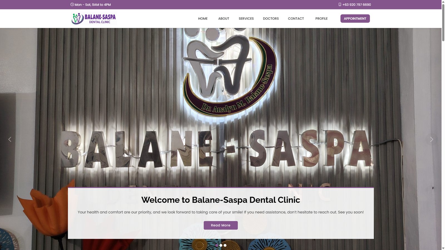Select the first carousel indicator dot

click(x=217, y=245)
